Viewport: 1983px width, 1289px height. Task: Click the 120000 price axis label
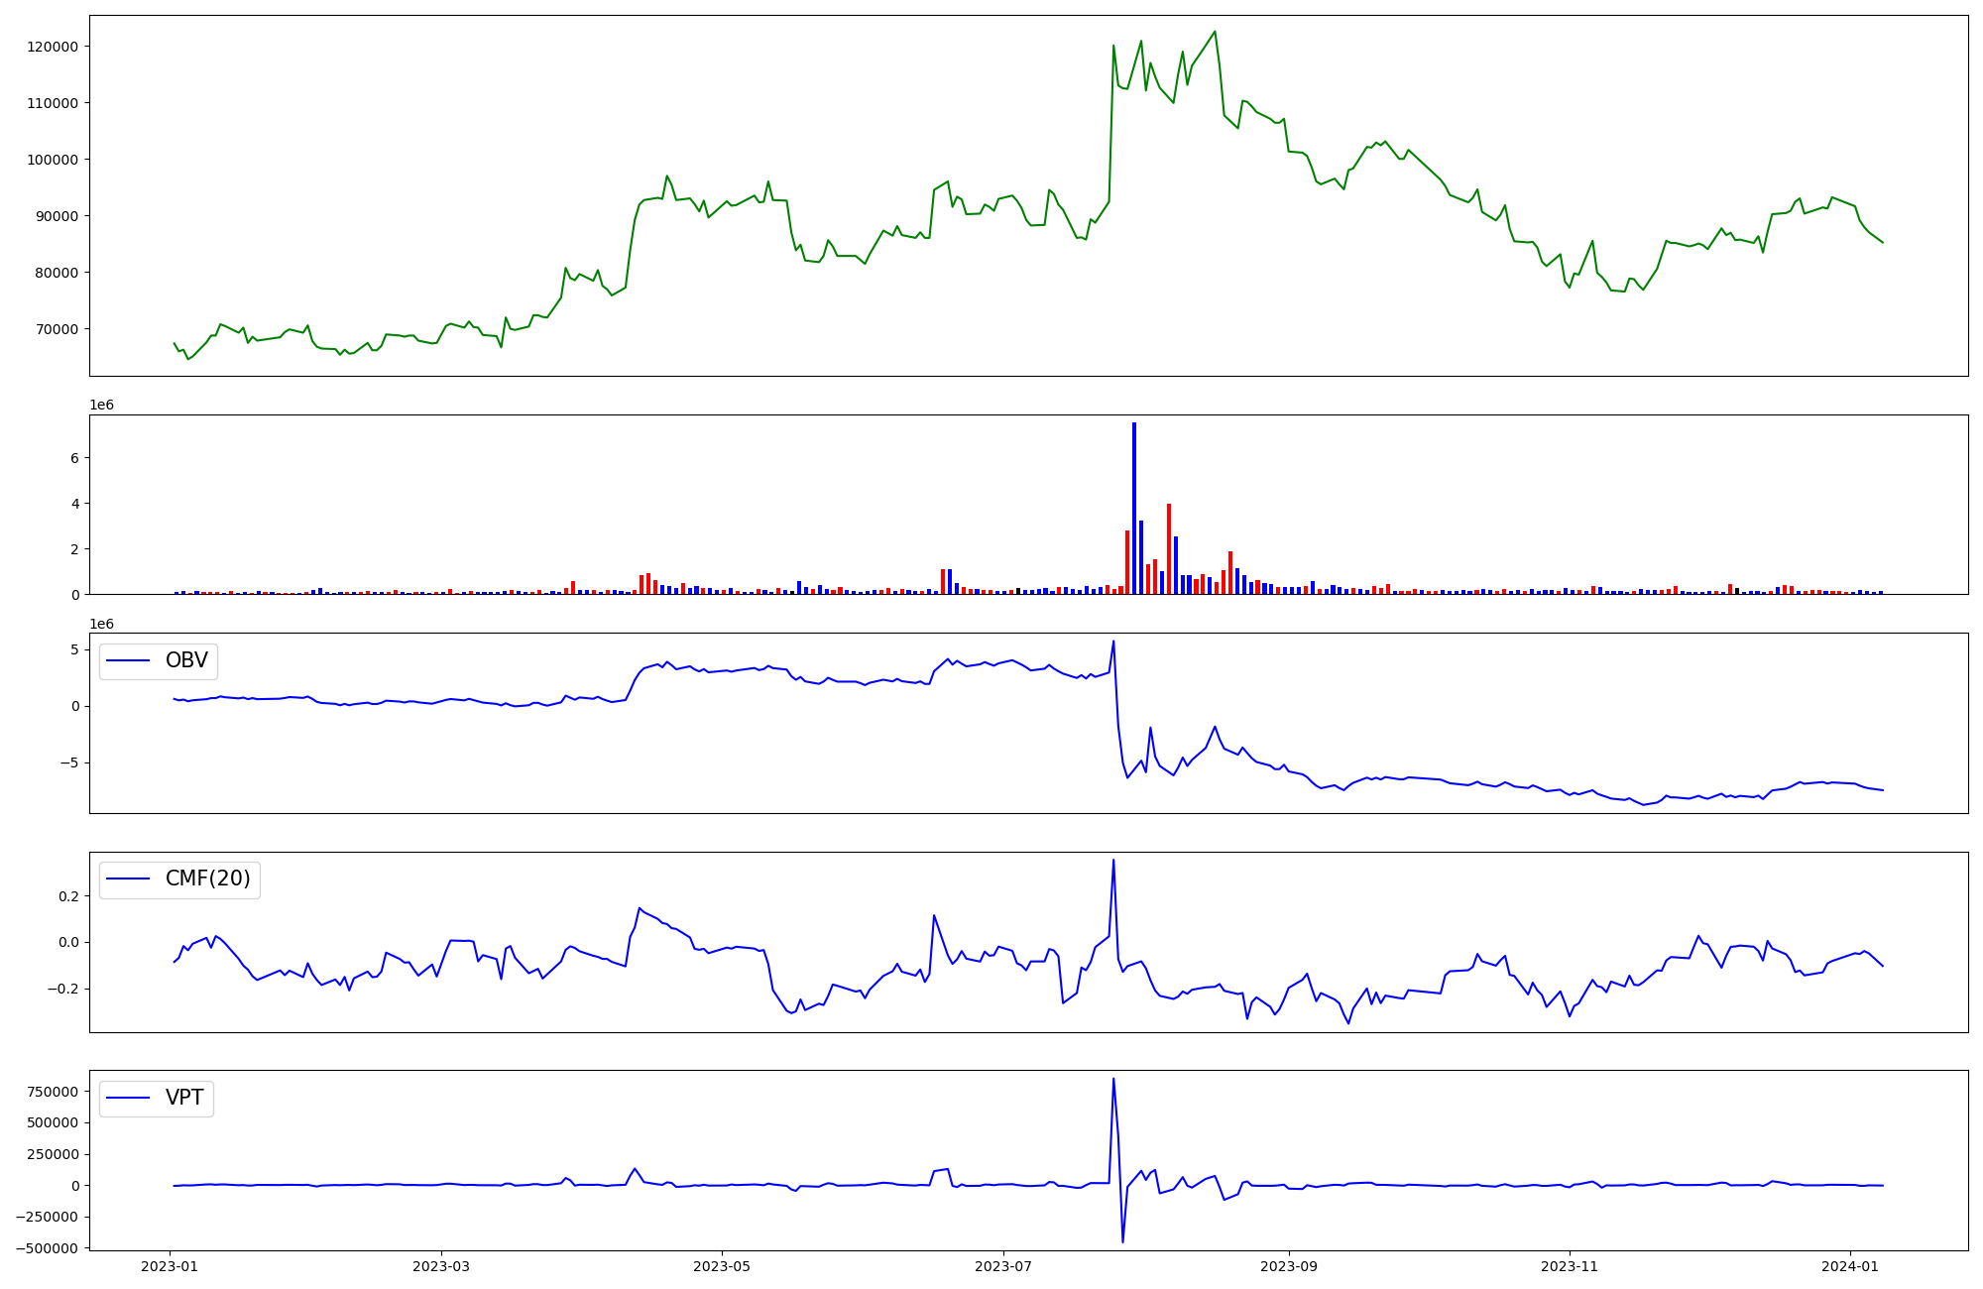pos(51,47)
